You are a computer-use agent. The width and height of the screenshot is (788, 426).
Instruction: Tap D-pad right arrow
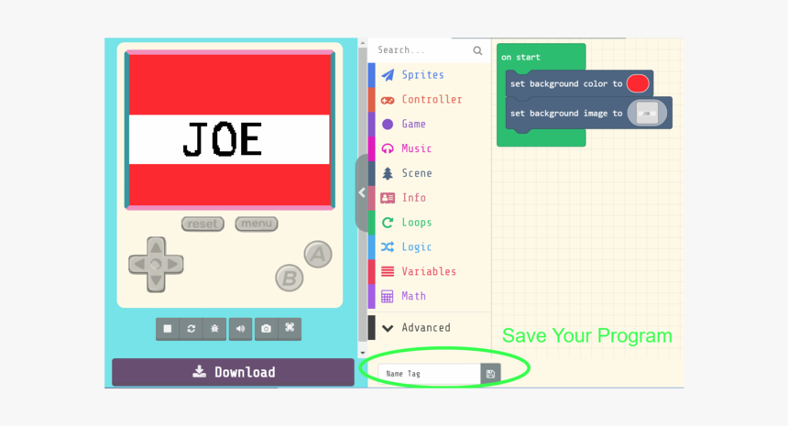[174, 264]
